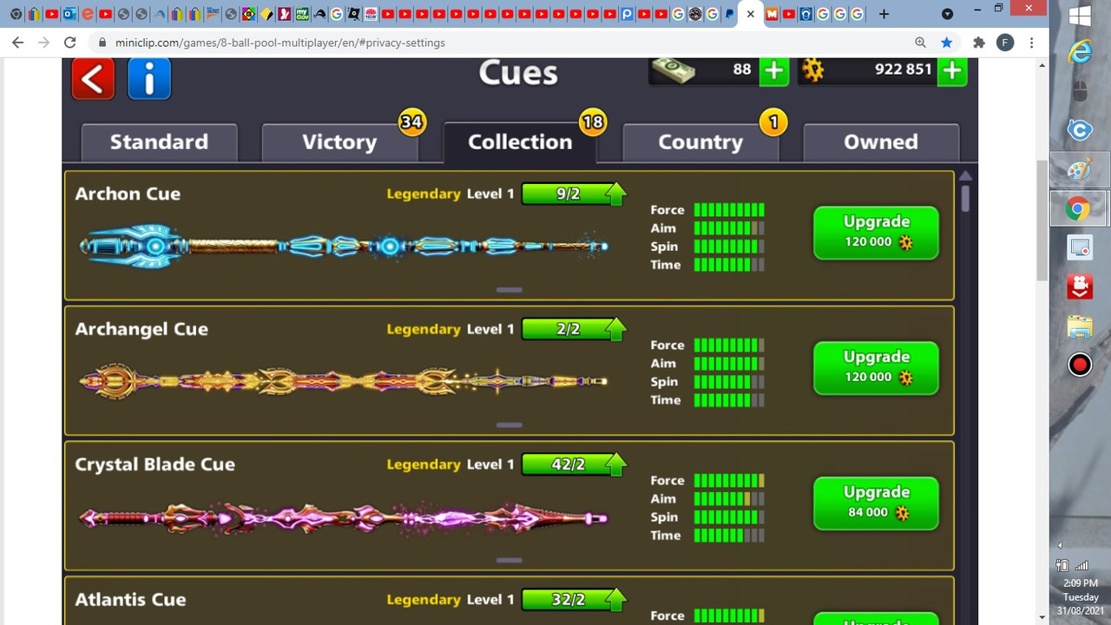The width and height of the screenshot is (1111, 625).
Task: Open the blue info button
Action: (149, 79)
